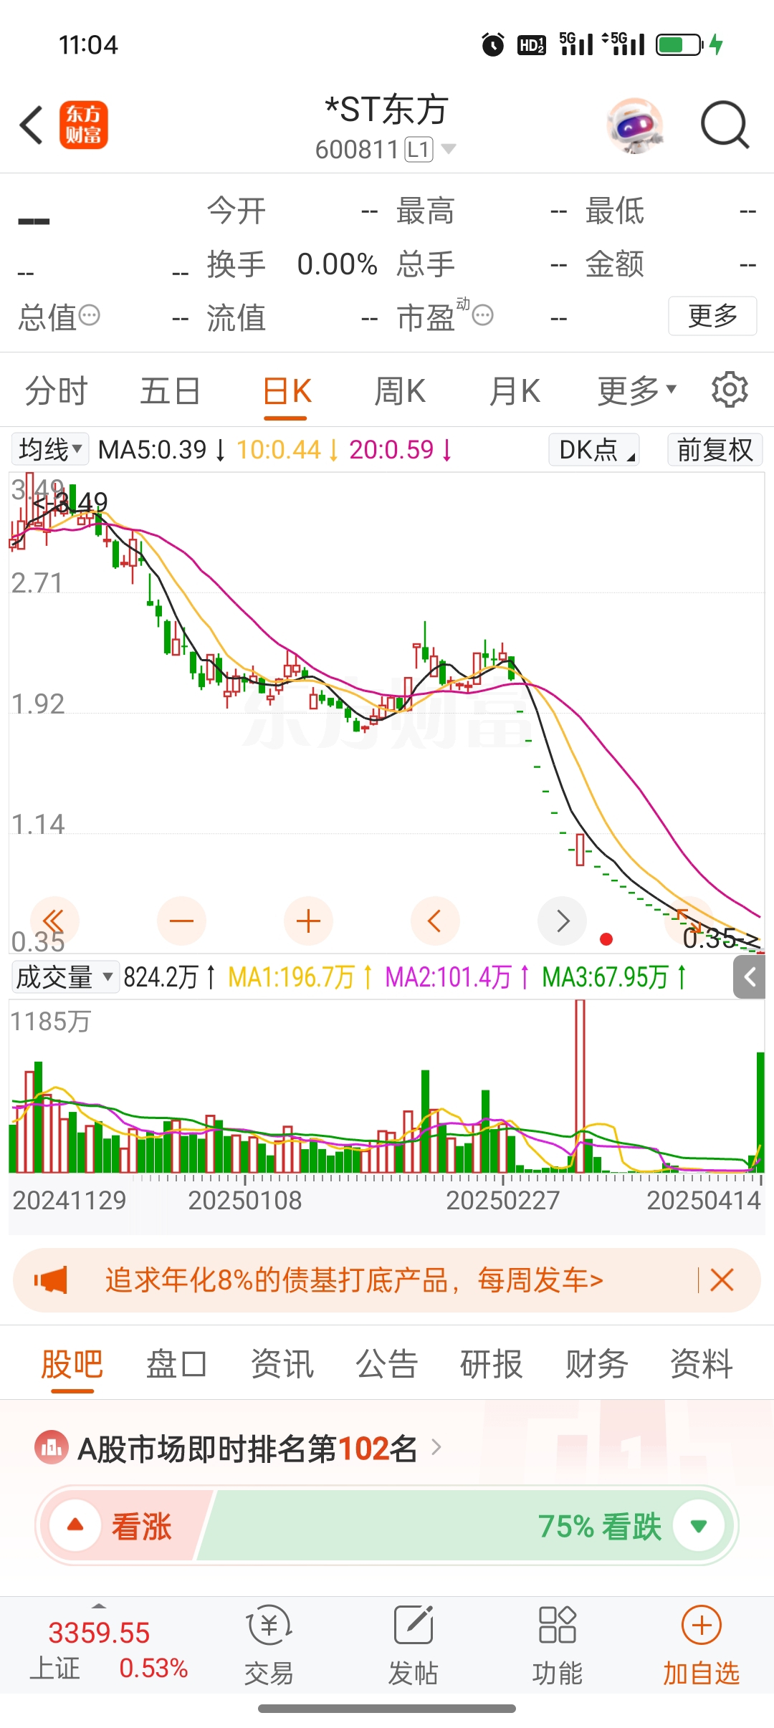Zoom out chart with minus button

(181, 921)
